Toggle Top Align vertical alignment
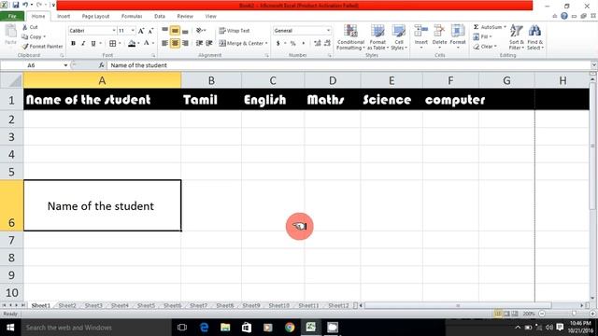The height and width of the screenshot is (336, 598). [x=164, y=31]
